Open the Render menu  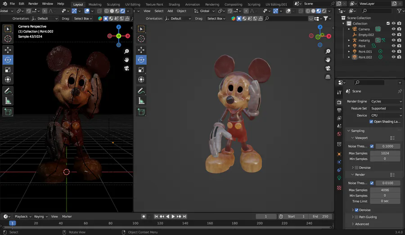click(x=33, y=4)
